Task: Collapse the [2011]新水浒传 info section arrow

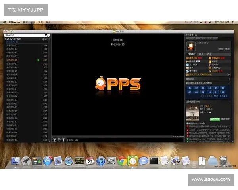Action: tap(230, 101)
